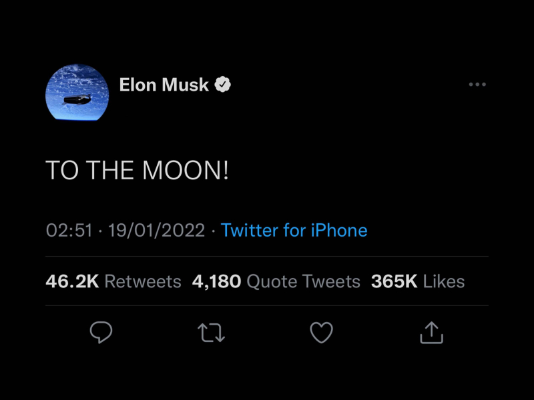Viewport: 534px width, 400px height.
Task: Click the 365K number
Action: (x=394, y=281)
